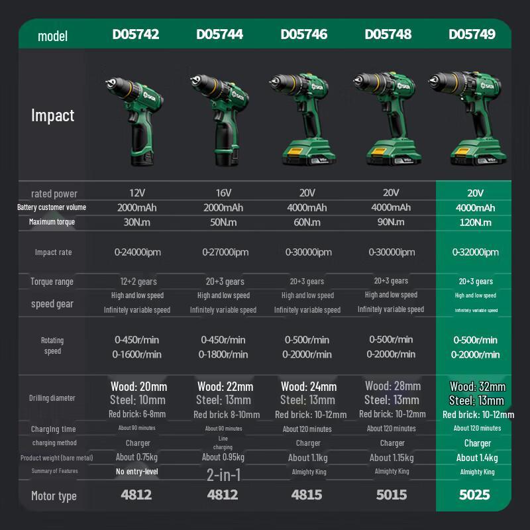The width and height of the screenshot is (530, 530).
Task: Click the 'Torque range' row label
Action: coord(52,282)
